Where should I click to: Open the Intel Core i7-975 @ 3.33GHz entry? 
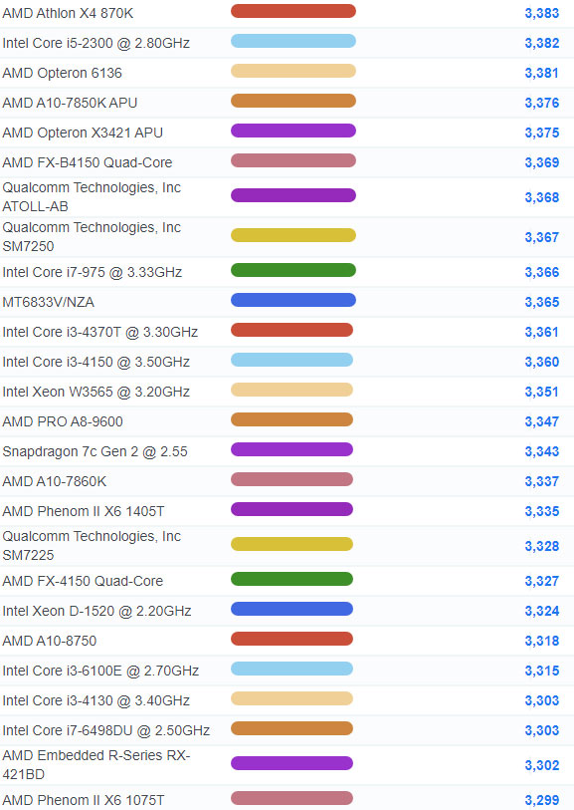coord(92,272)
